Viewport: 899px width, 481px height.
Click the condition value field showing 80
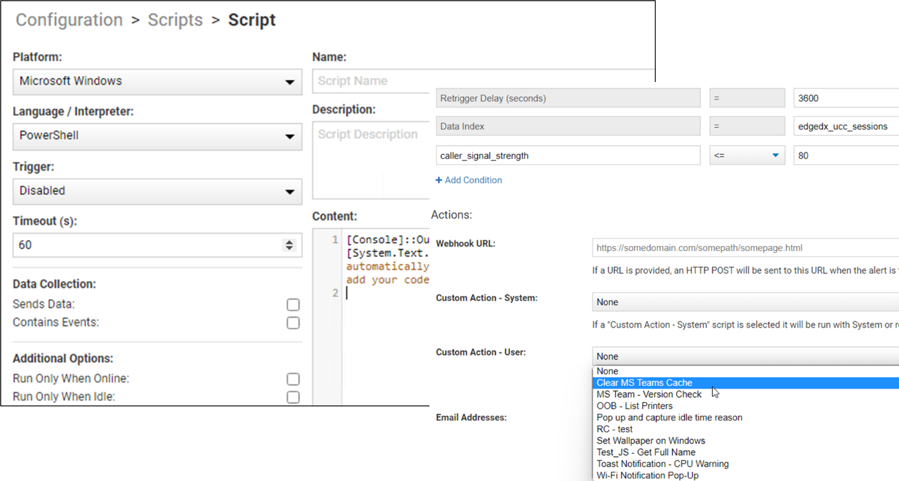pyautogui.click(x=846, y=155)
